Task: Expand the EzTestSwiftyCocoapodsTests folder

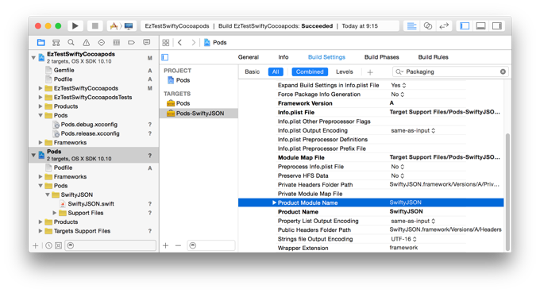Action: click(x=40, y=97)
